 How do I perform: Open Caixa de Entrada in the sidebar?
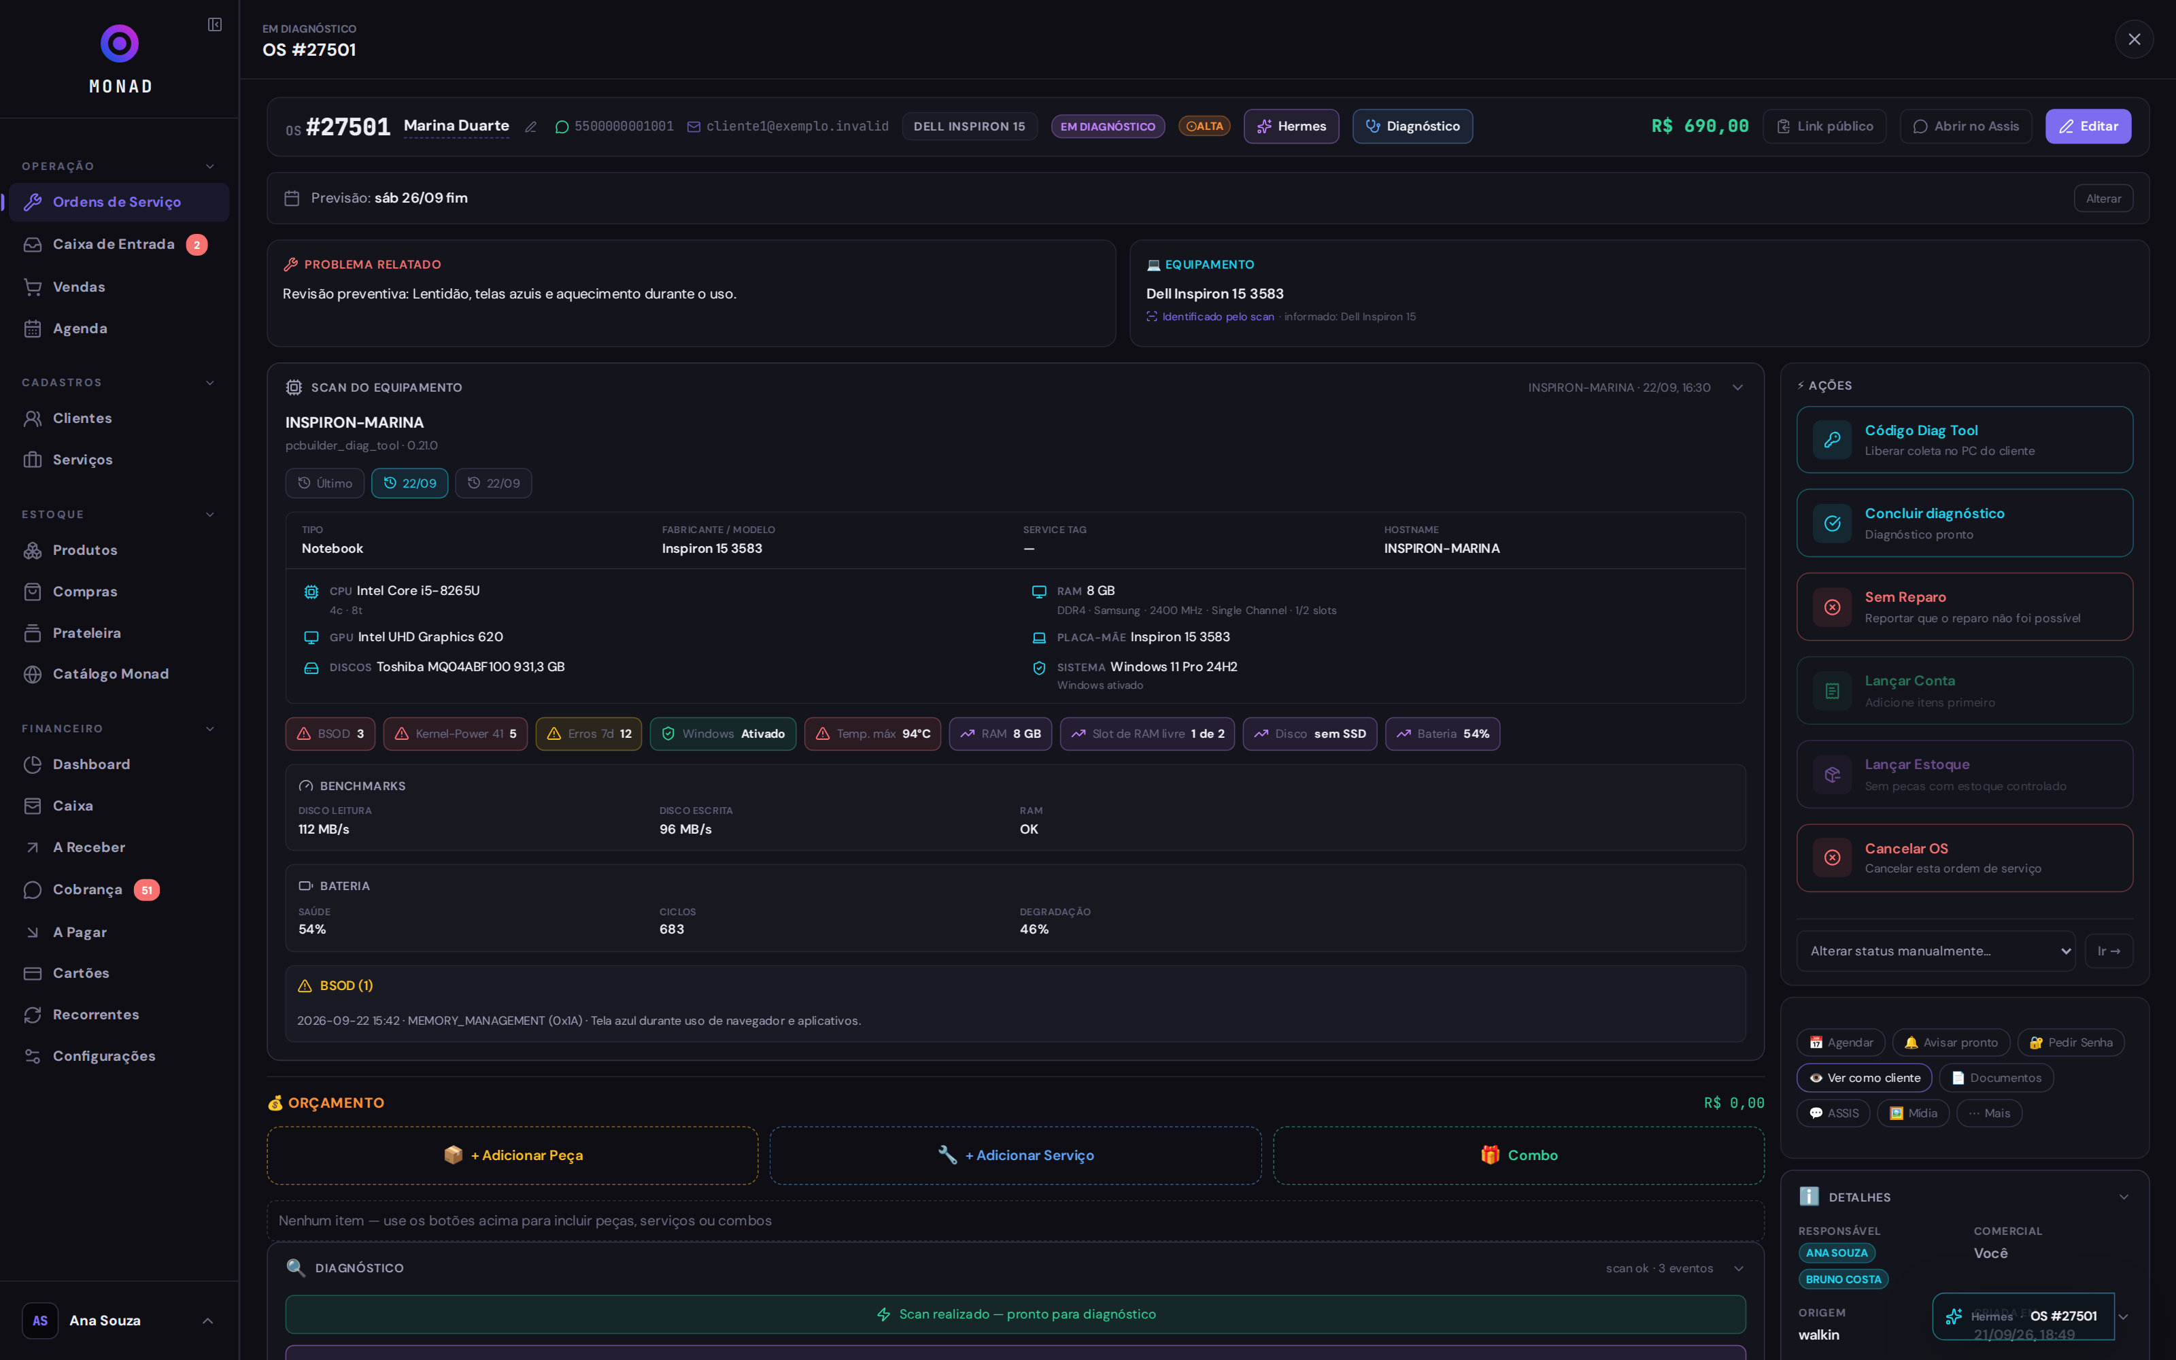coord(119,245)
